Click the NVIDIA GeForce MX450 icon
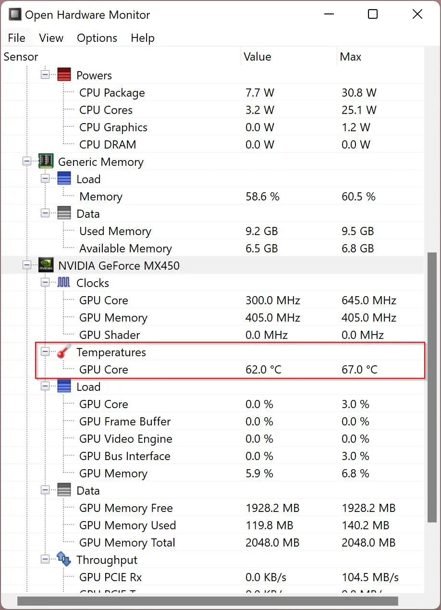 coord(46,265)
